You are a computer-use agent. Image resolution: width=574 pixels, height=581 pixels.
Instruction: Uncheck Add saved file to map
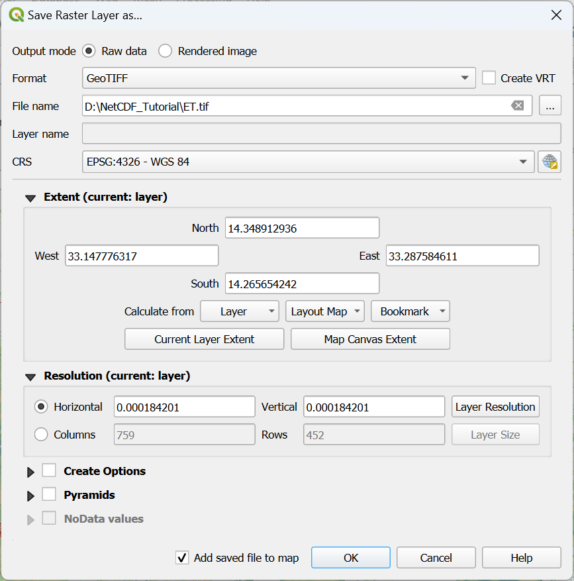pyautogui.click(x=182, y=558)
